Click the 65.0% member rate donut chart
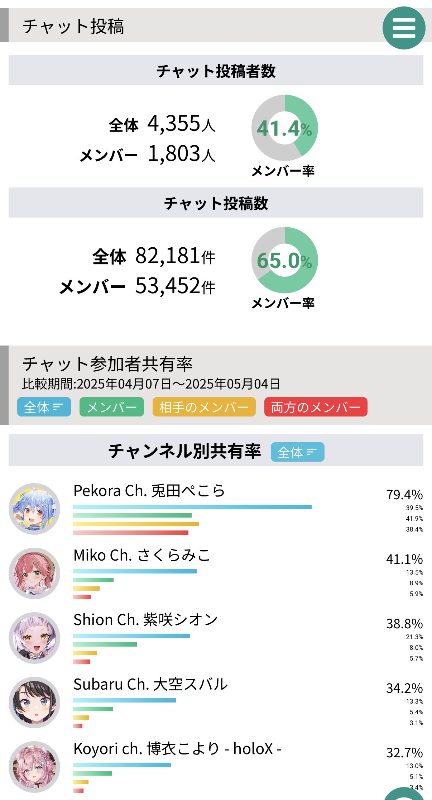Image resolution: width=432 pixels, height=800 pixels. (x=285, y=260)
